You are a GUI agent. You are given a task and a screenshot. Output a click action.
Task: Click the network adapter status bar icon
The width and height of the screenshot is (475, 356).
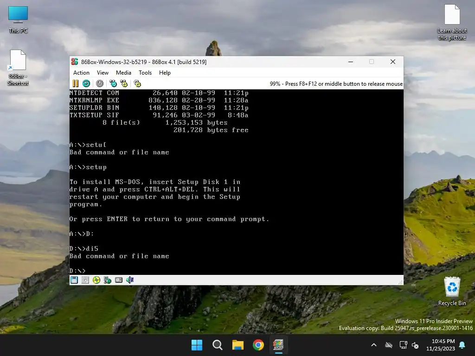[x=108, y=280]
